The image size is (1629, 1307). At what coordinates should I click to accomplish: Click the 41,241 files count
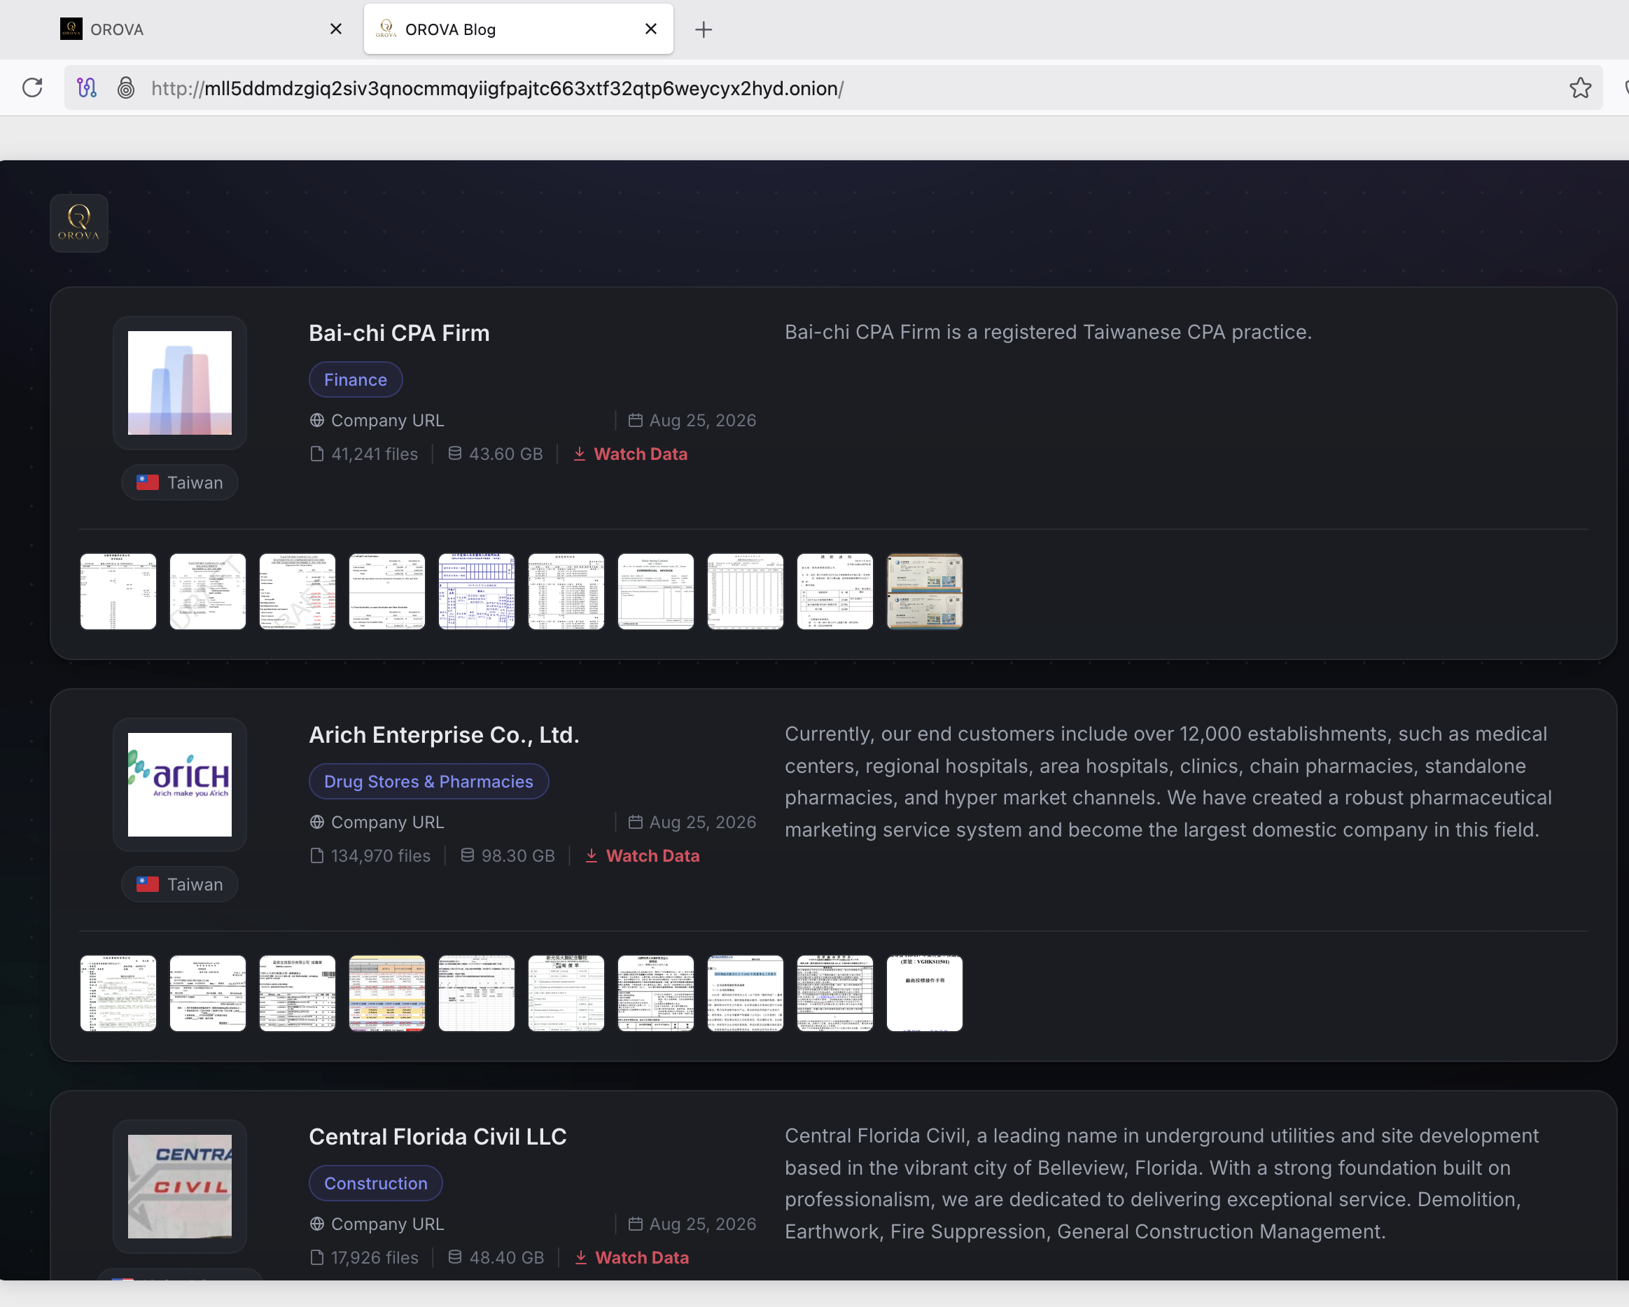click(364, 454)
